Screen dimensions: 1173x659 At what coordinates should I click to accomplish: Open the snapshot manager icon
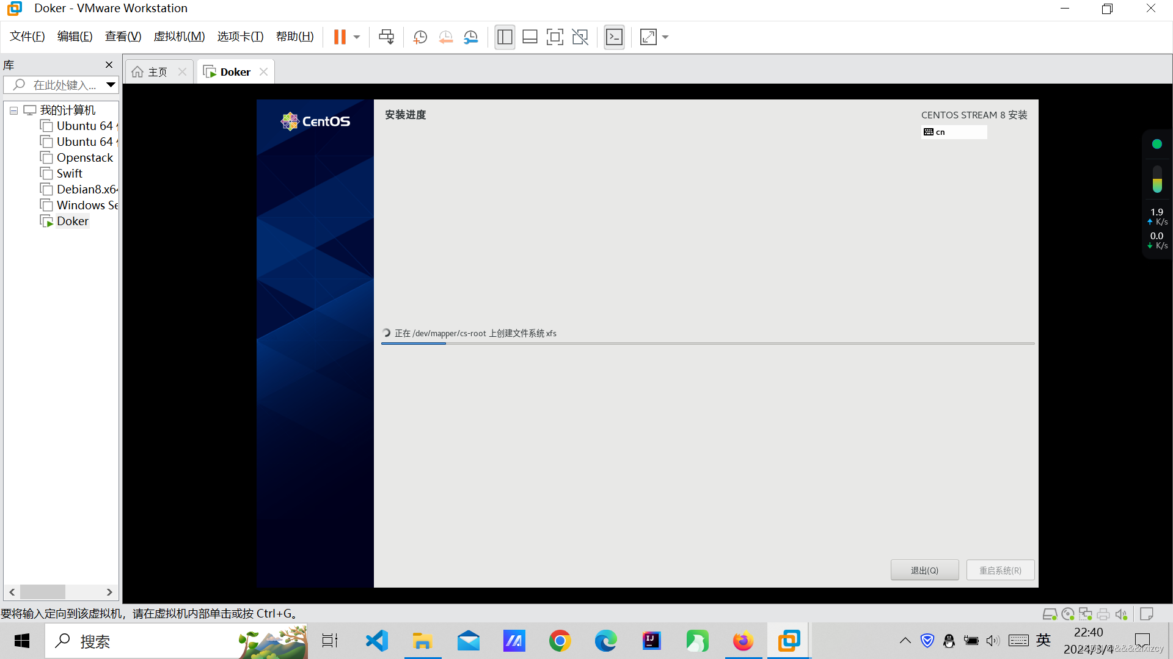(x=471, y=37)
